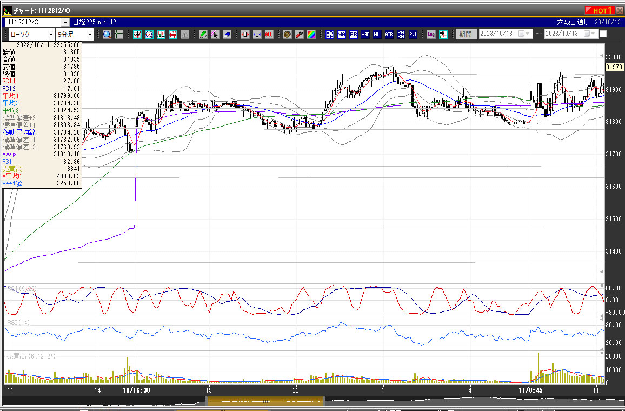Screen dimensions: 625x411
Task: Click the red HOT1 indicator
Action: (600, 11)
